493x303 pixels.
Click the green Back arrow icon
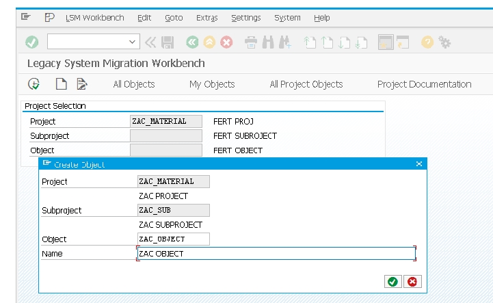click(x=192, y=42)
